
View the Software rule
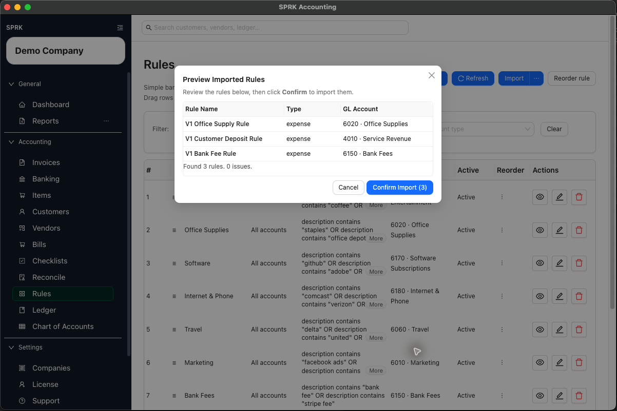point(540,263)
